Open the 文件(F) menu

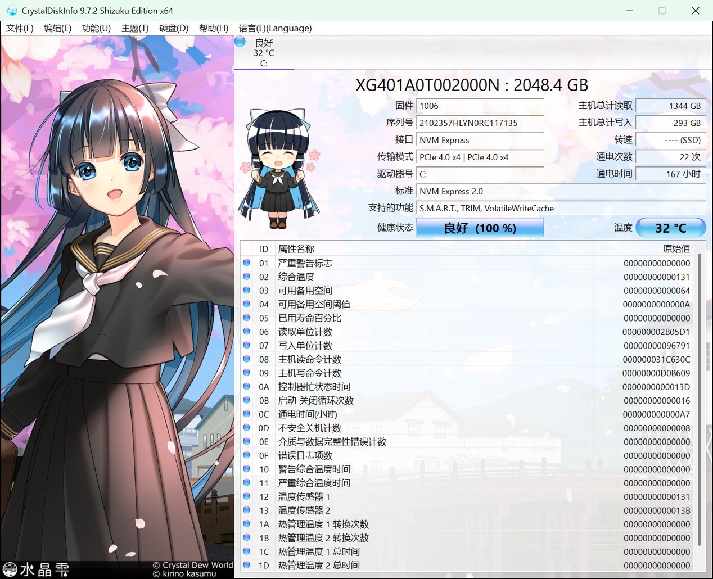tap(20, 28)
